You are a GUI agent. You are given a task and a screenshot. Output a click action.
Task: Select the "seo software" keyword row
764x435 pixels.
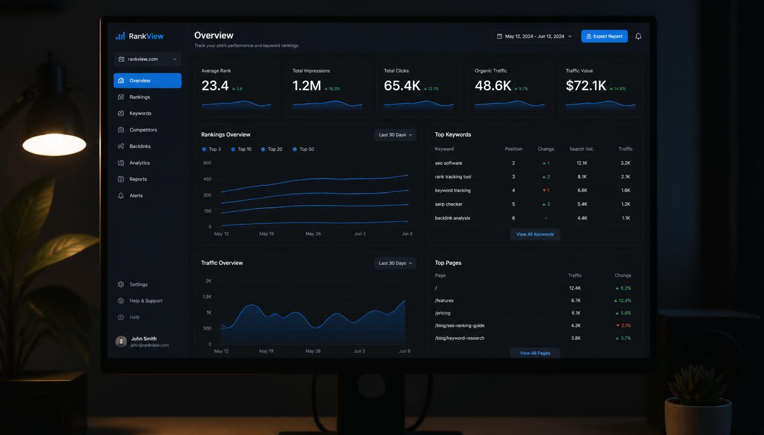pos(535,163)
